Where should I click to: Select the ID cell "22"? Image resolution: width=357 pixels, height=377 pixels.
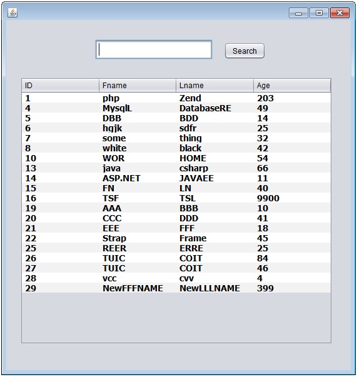61,238
